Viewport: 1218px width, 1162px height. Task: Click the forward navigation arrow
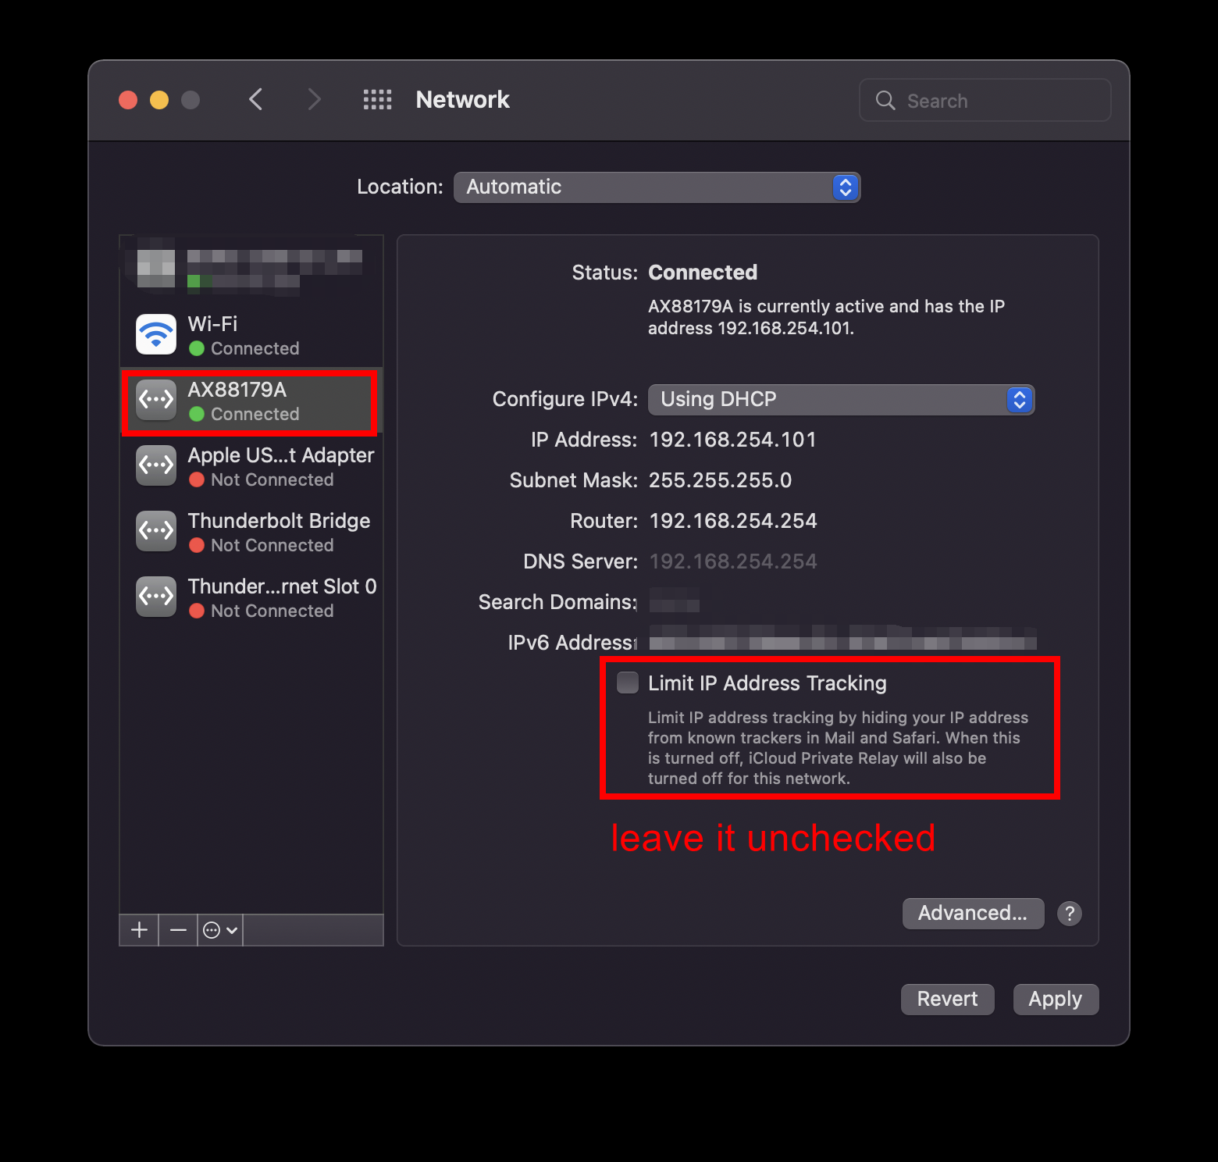314,100
